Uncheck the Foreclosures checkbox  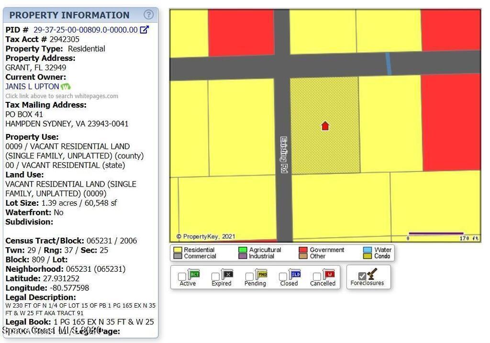362,276
